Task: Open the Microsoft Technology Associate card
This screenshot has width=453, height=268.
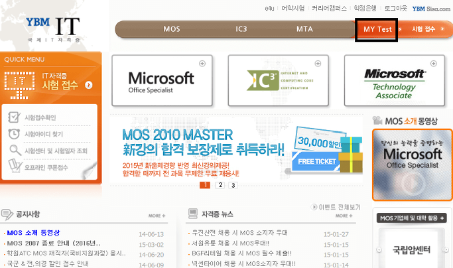Action: point(395,81)
